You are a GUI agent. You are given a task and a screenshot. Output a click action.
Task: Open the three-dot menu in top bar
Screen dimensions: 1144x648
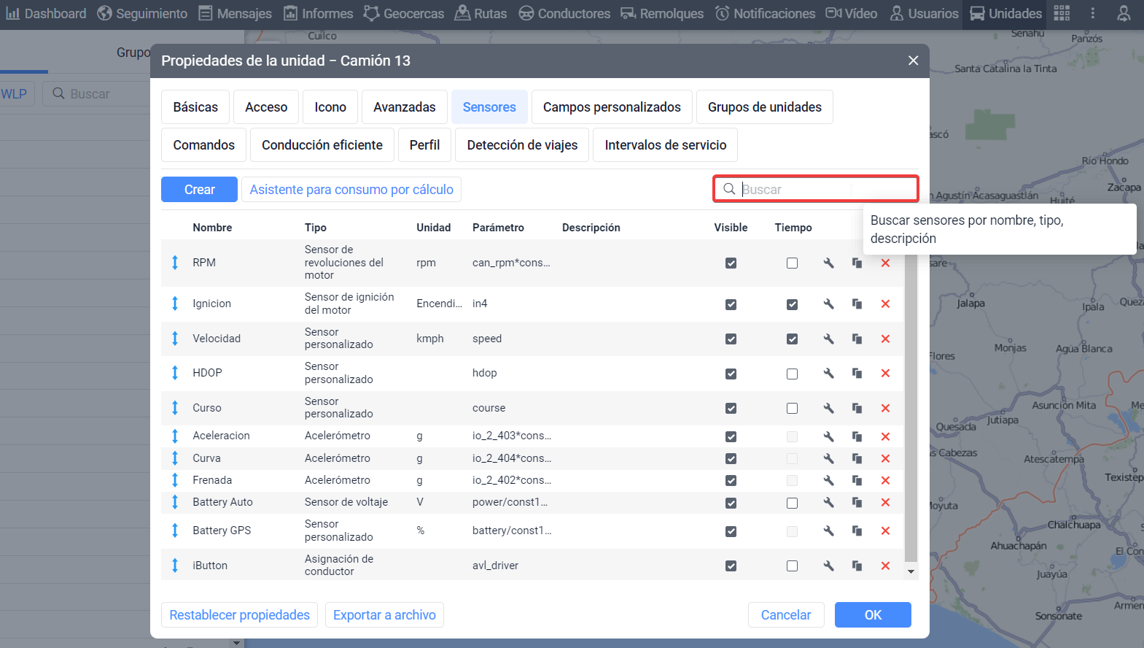(1092, 13)
